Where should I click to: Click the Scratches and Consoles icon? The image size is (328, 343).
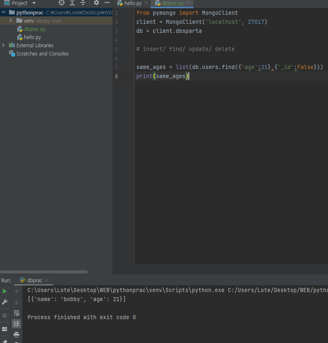[x=12, y=53]
